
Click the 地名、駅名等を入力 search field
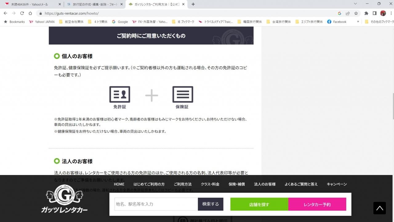pyautogui.click(x=156, y=204)
